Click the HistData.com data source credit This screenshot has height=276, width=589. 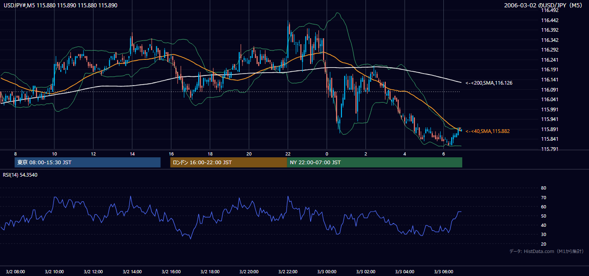(547, 251)
